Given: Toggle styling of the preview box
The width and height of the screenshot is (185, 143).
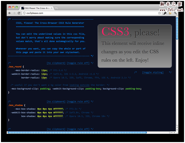Looking at the screenshot, I should (x=153, y=72).
